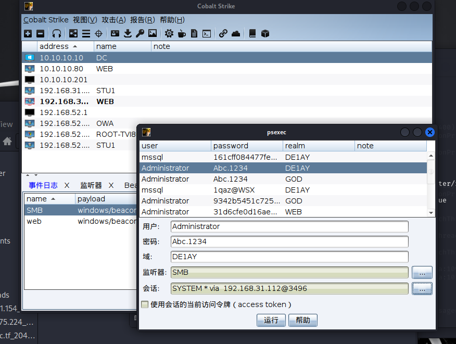Open the Credentials card icon
Screen dimensions: 456x344
(x=115, y=34)
